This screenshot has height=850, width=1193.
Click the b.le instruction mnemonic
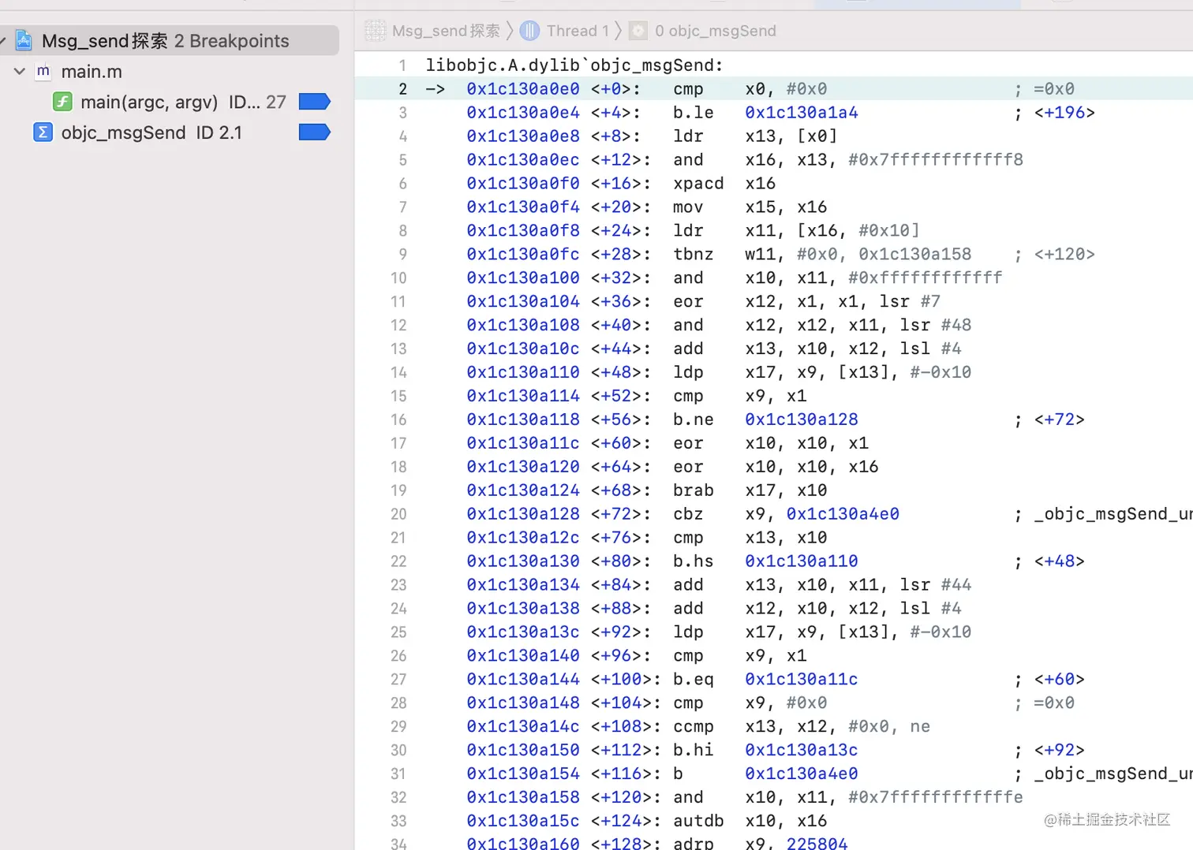click(x=693, y=113)
